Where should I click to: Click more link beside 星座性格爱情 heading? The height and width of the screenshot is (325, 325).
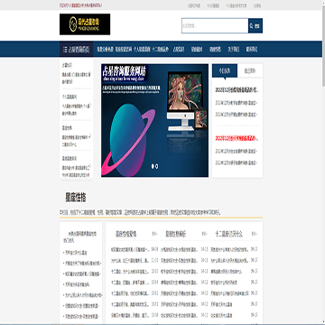154,234
